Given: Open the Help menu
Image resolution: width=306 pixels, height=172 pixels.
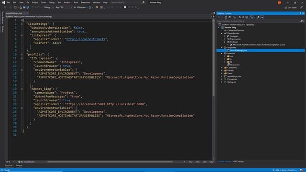Looking at the screenshot, I should 105,2.
